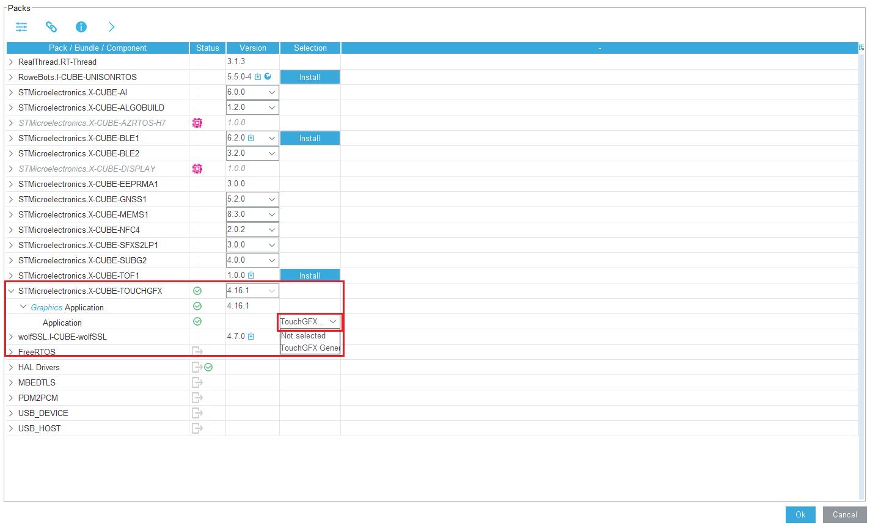Viewport: 870px width, 526px height.
Task: Click green check in HAL Drivers row
Action: [208, 367]
